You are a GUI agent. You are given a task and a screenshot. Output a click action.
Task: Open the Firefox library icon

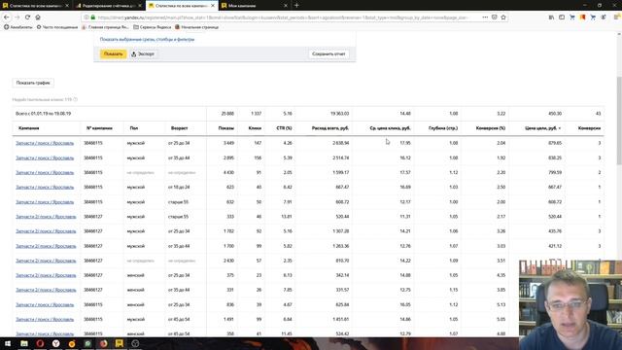pos(551,17)
